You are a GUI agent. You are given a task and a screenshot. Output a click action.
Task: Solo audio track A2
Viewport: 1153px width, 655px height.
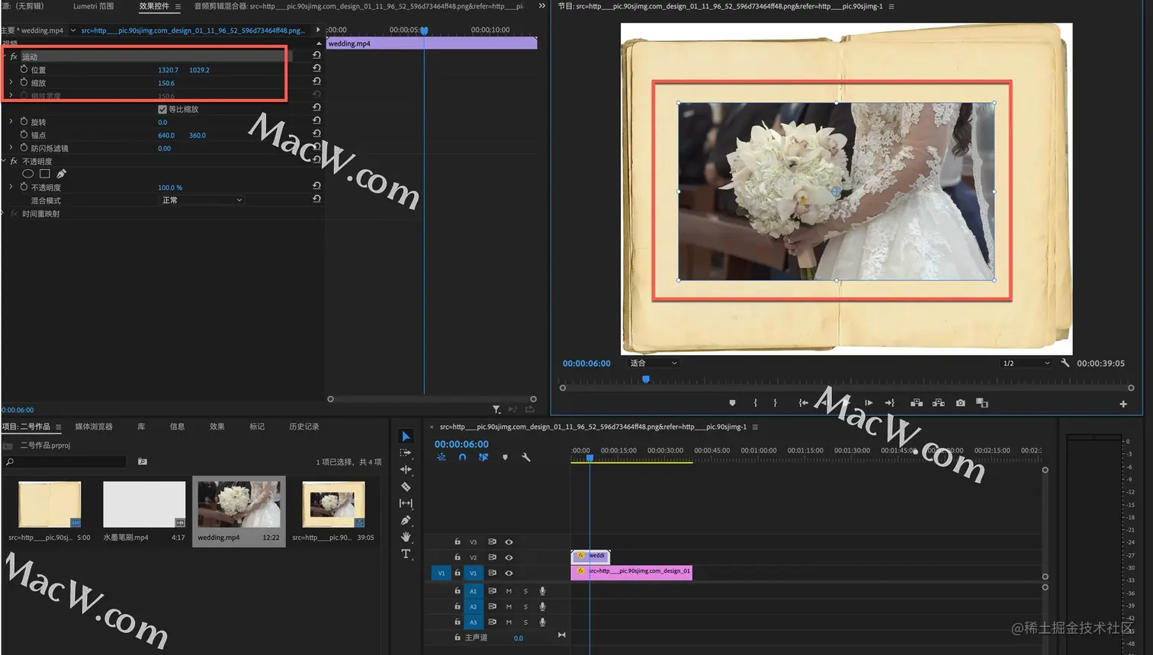click(x=525, y=606)
